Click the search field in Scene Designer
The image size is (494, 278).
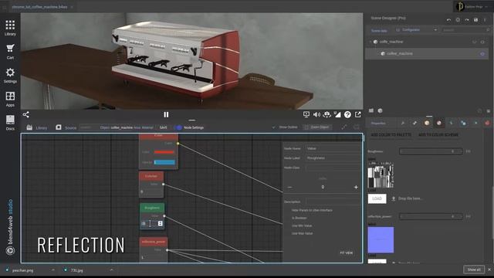466,30
